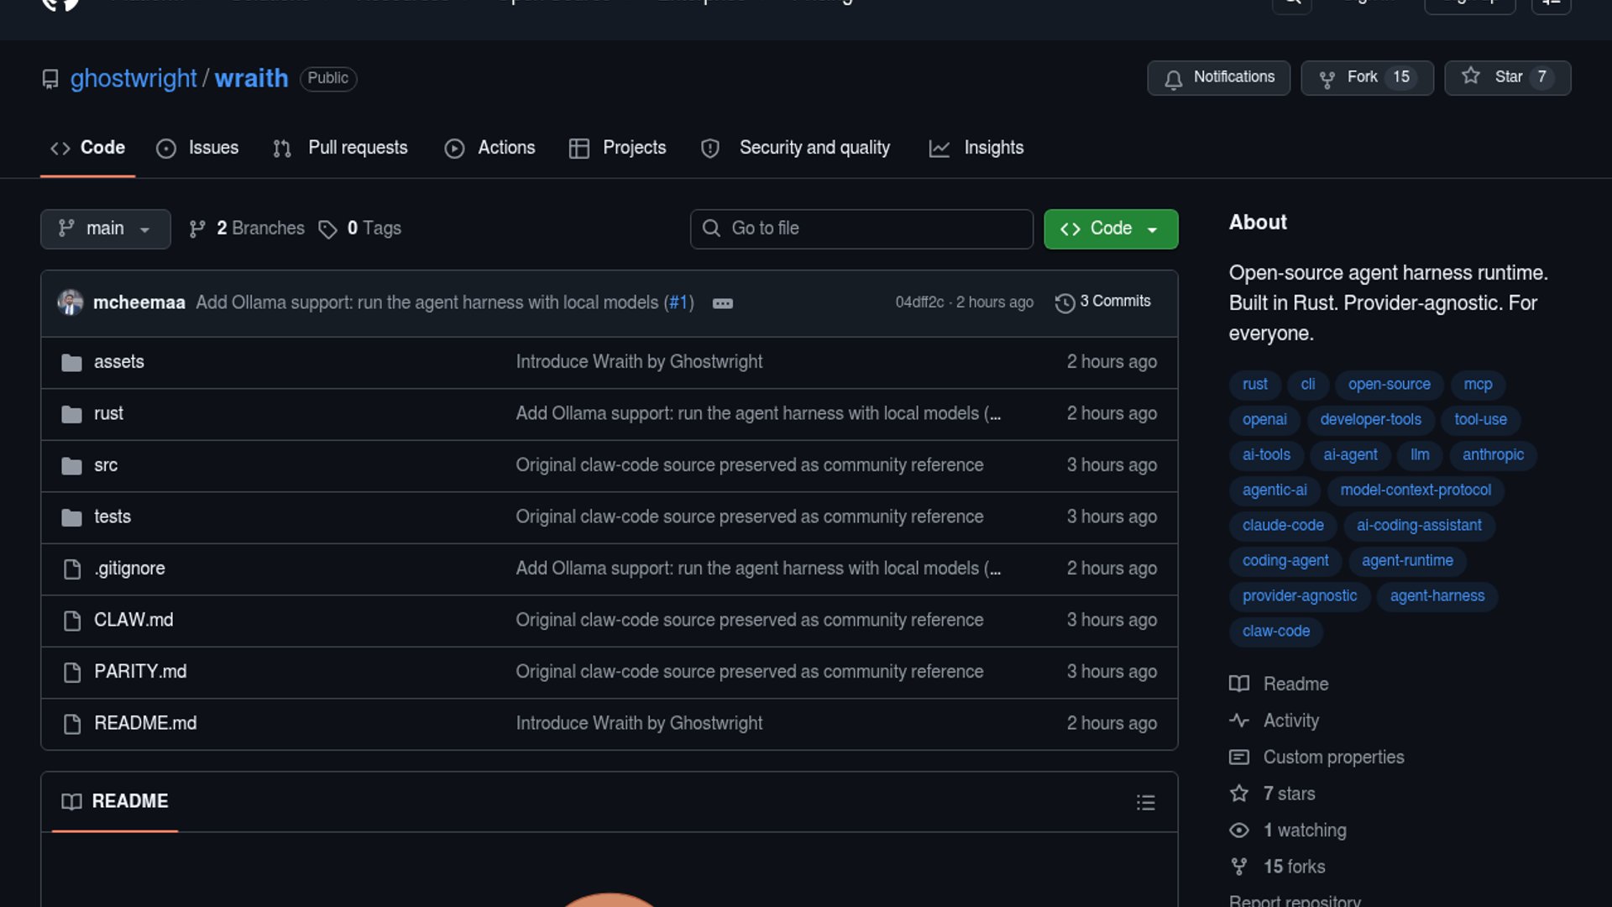This screenshot has width=1612, height=907.
Task: Click the model-context-protocol topic tag
Action: pyautogui.click(x=1416, y=490)
